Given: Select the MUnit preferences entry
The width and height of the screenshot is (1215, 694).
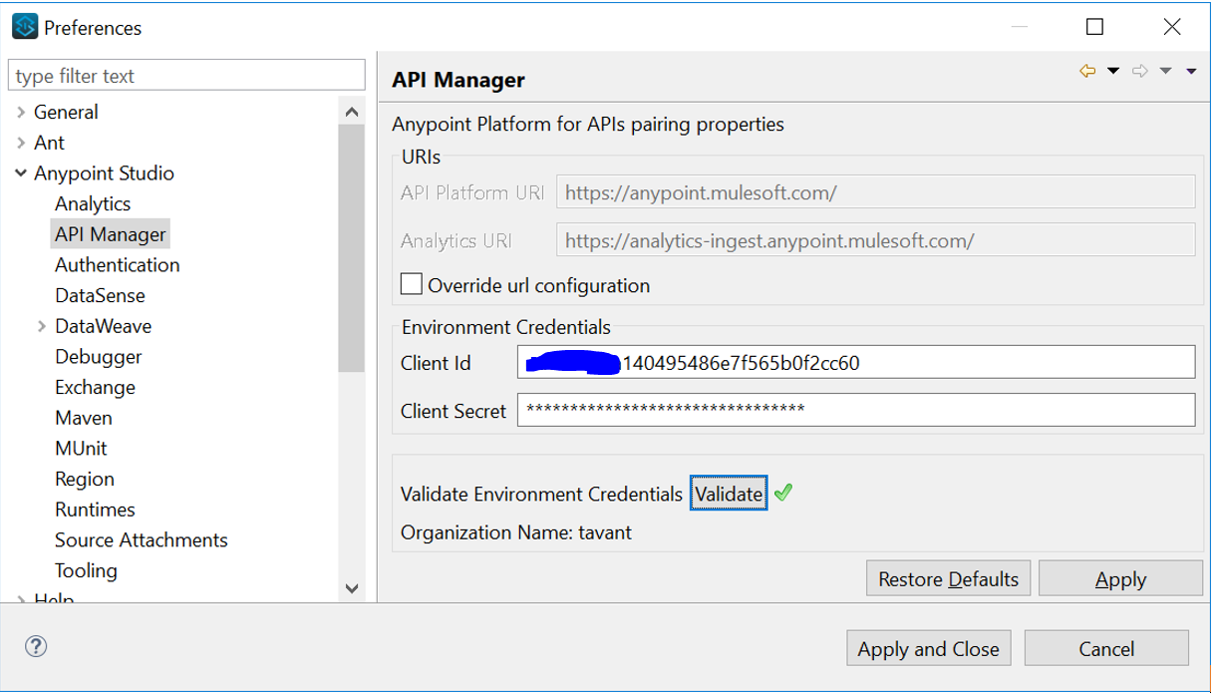Looking at the screenshot, I should click(x=81, y=449).
